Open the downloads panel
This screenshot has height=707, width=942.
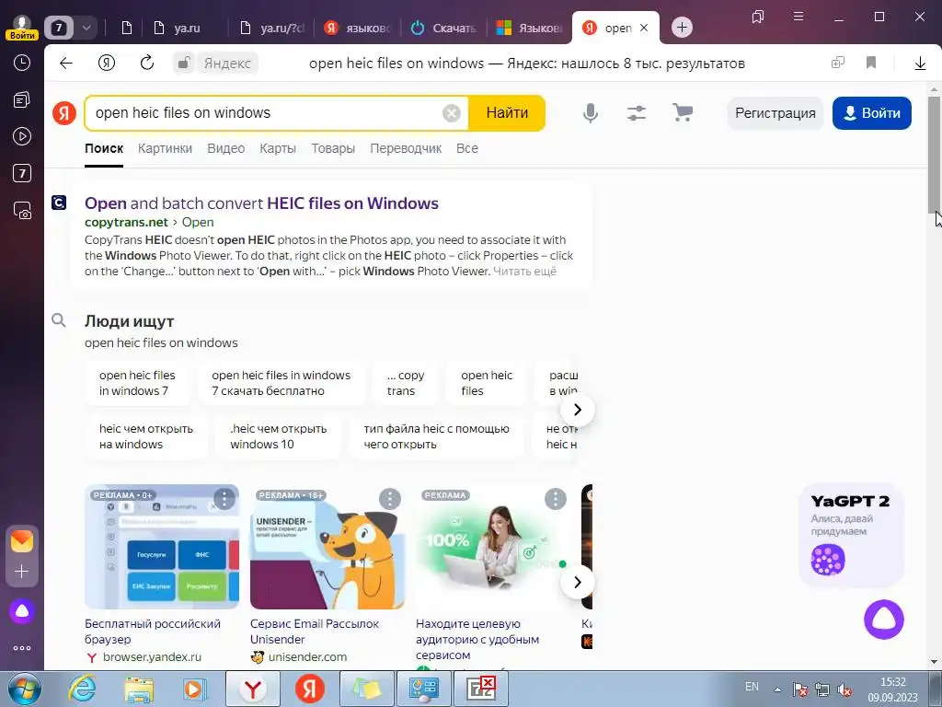pyautogui.click(x=920, y=64)
